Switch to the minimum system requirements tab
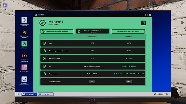The height and width of the screenshot is (104, 186). point(57,31)
